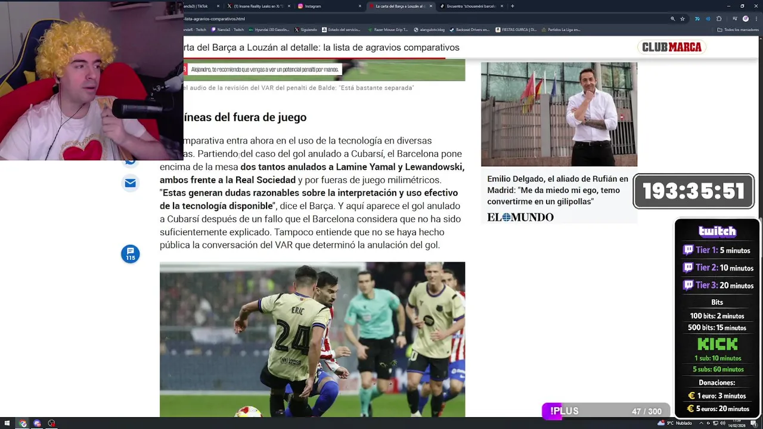Viewport: 763px width, 429px height.
Task: Open the Nancla3 - Twitch bookmark
Action: tap(227, 29)
